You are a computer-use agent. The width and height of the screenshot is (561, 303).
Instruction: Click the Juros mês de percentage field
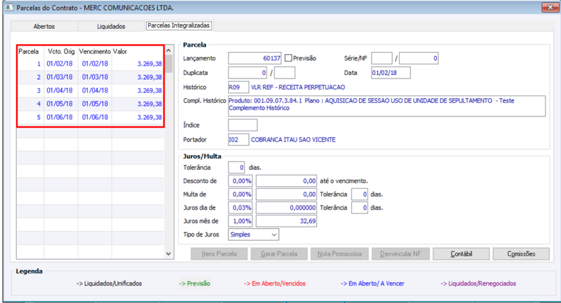point(240,221)
